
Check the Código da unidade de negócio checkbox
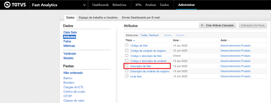[127, 50]
